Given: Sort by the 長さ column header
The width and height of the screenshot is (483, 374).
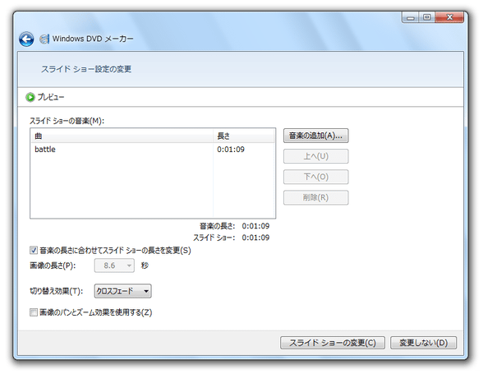Looking at the screenshot, I should 244,136.
